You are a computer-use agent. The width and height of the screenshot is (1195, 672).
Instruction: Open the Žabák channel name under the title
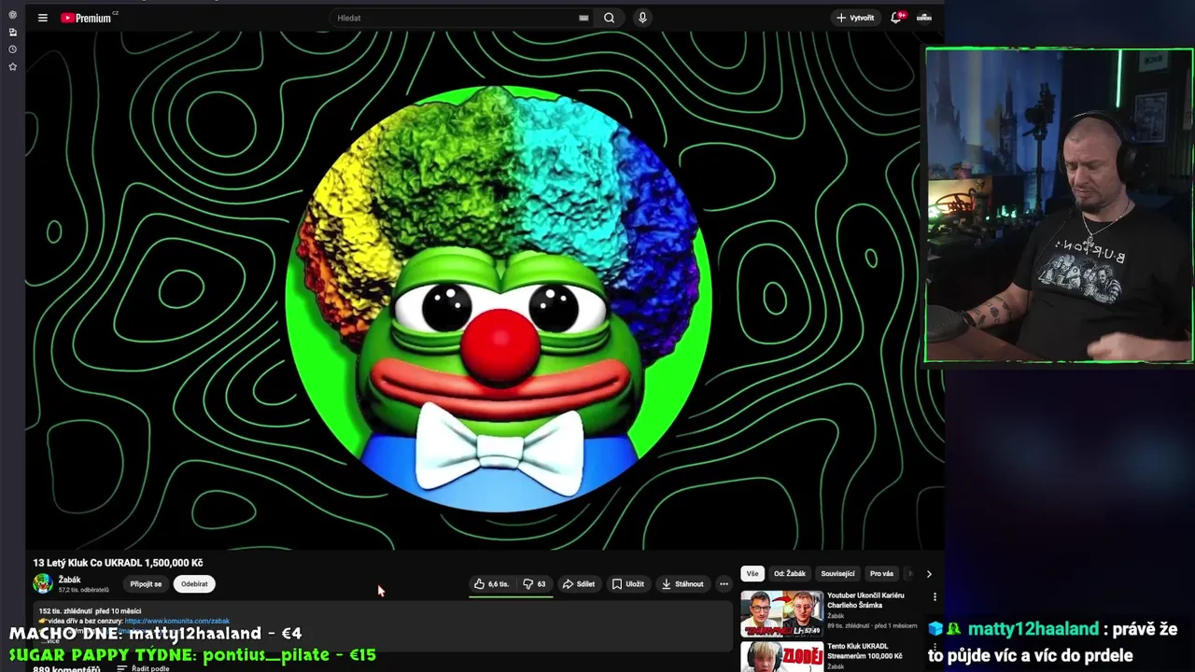[x=70, y=580]
